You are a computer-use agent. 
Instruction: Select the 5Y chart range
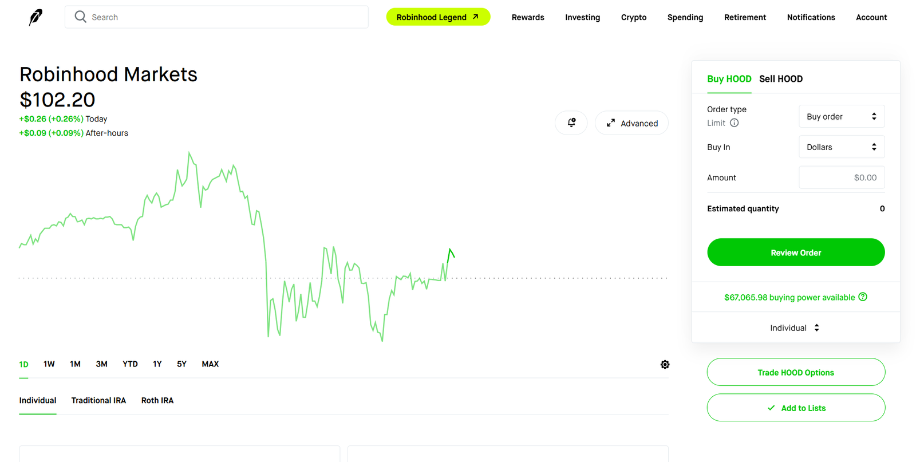click(x=181, y=364)
